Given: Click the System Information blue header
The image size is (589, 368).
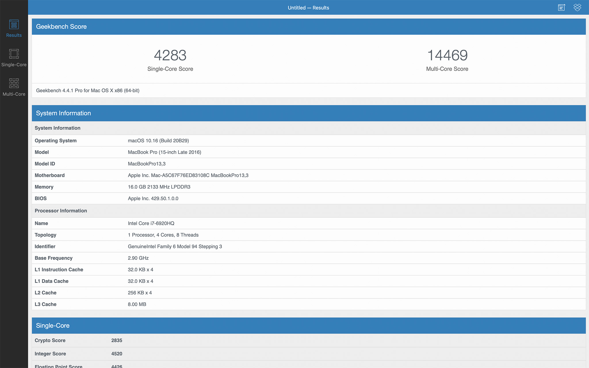Looking at the screenshot, I should coord(63,113).
